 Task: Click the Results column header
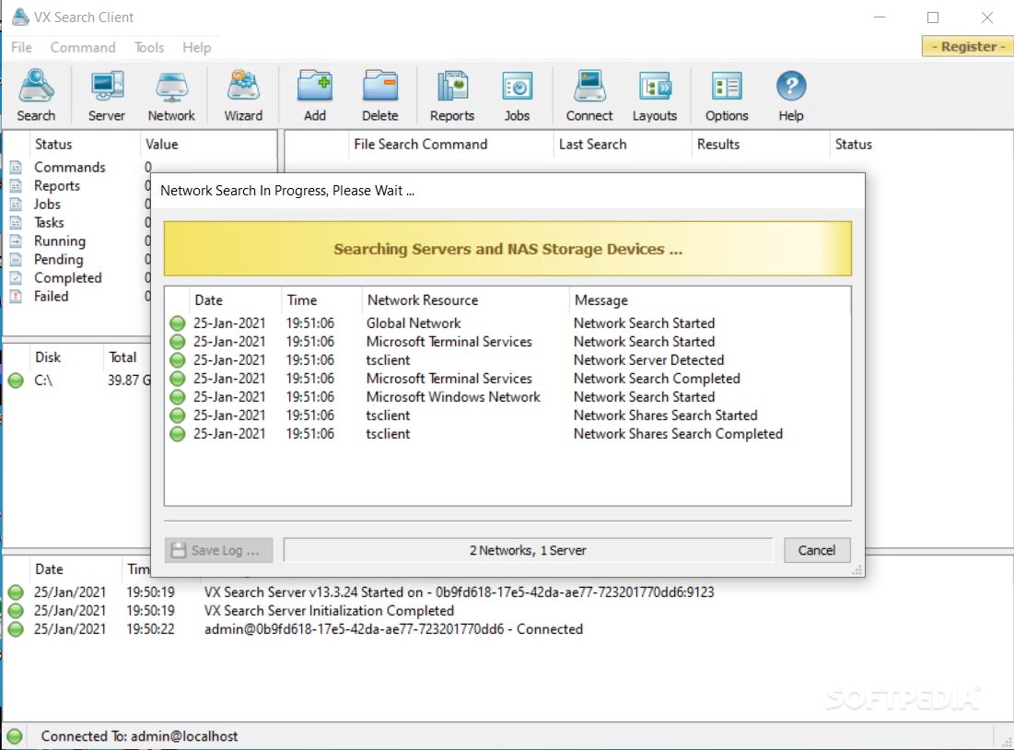click(718, 145)
